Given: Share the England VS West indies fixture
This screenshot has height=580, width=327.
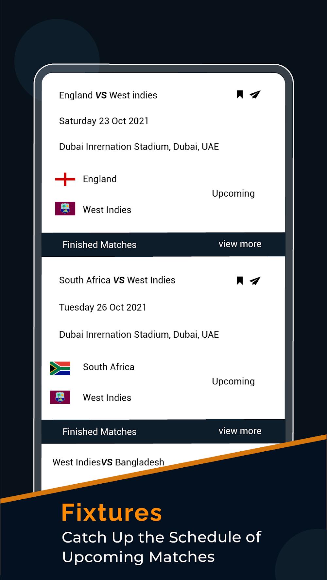Looking at the screenshot, I should point(255,94).
